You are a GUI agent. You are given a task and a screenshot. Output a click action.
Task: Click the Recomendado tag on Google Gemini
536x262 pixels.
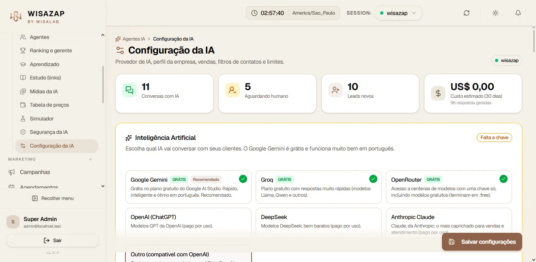pos(206,180)
